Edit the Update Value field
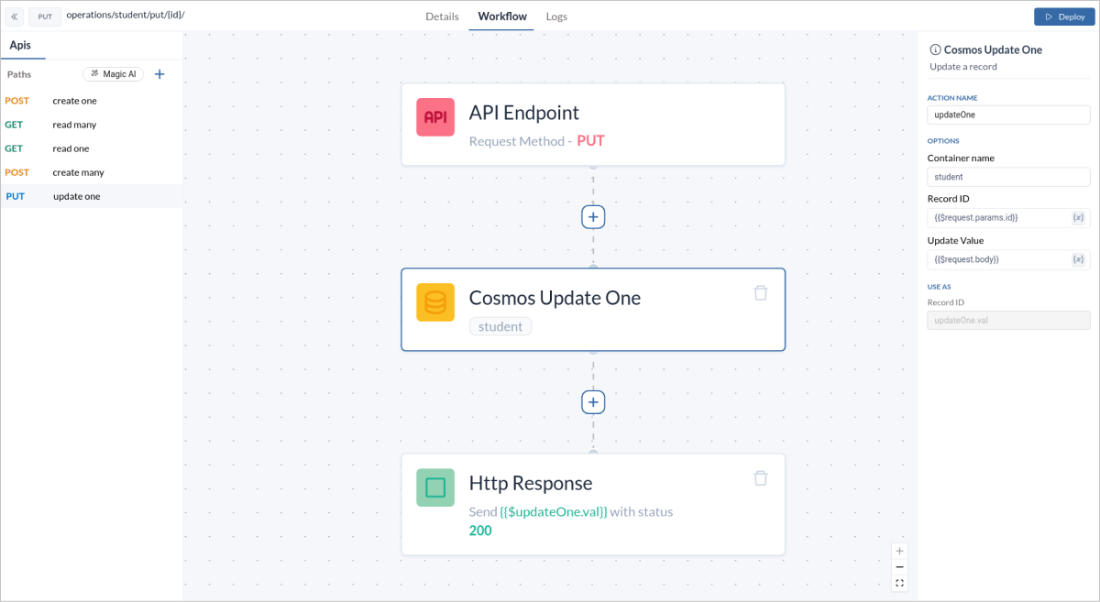Image resolution: width=1100 pixels, height=602 pixels. coord(1008,260)
